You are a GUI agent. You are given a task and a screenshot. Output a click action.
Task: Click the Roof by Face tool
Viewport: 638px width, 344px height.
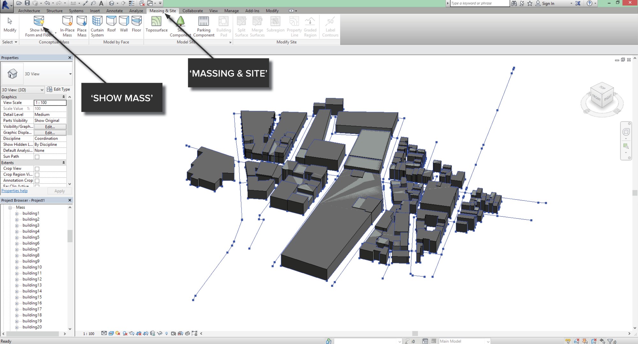click(111, 26)
